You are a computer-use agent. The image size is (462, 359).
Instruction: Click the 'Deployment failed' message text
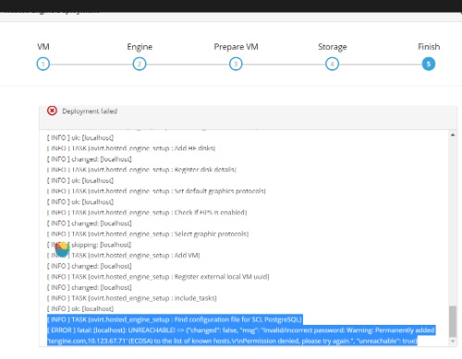(90, 111)
